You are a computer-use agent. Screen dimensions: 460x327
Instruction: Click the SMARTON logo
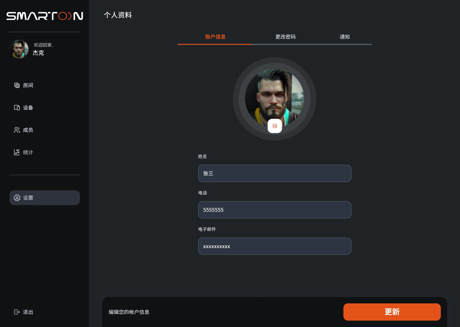[45, 16]
